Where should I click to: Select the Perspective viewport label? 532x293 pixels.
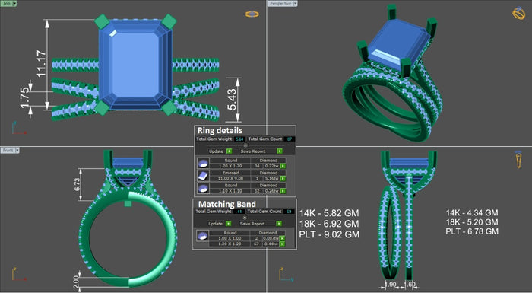(280, 3)
